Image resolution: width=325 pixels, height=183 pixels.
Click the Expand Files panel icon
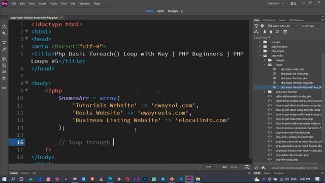[285, 32]
